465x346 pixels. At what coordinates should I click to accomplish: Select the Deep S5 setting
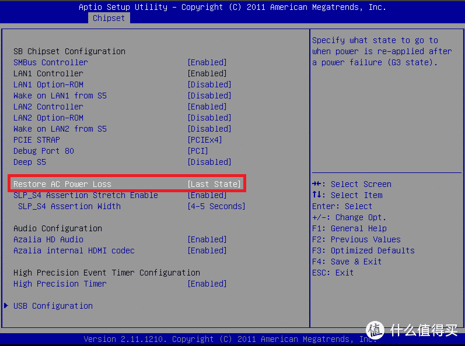[30, 162]
